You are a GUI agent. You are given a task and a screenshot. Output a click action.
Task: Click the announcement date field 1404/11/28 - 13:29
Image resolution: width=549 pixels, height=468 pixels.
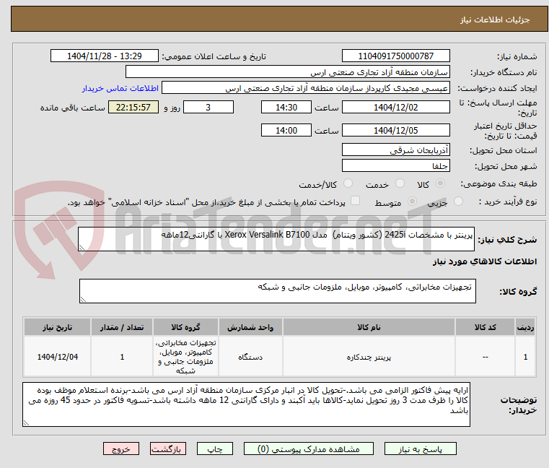click(105, 56)
